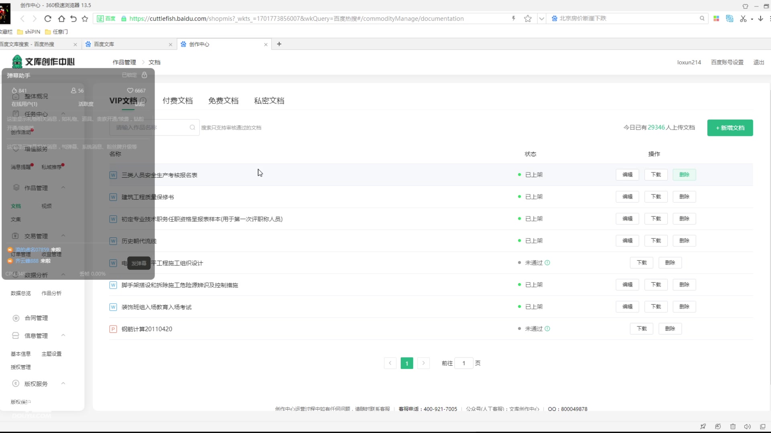
Task: Click the browser forward arrow
Action: click(x=35, y=18)
